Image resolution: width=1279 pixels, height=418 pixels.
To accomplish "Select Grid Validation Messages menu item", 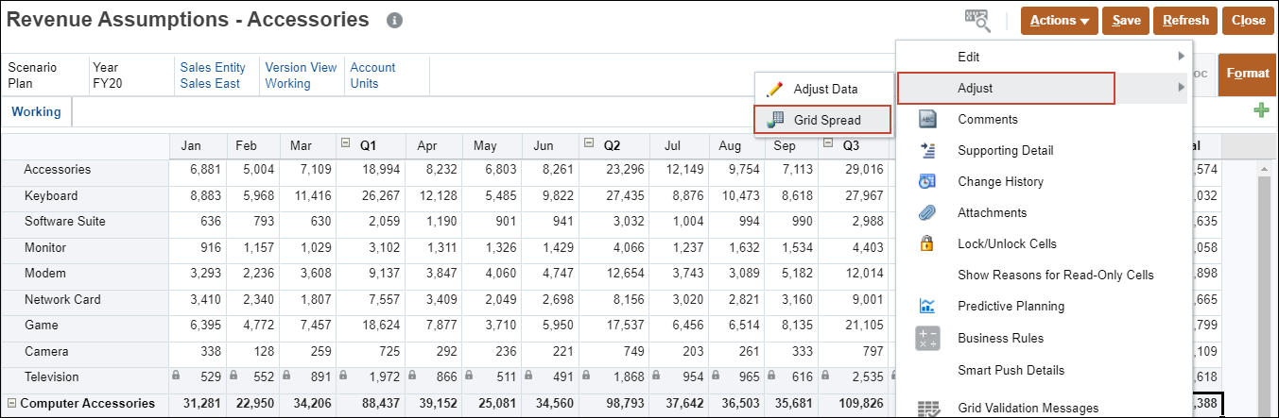I will click(1028, 409).
